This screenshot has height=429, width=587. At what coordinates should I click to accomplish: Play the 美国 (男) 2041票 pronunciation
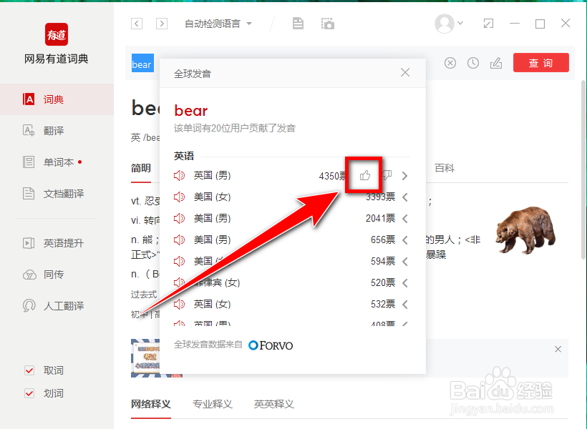pos(179,218)
